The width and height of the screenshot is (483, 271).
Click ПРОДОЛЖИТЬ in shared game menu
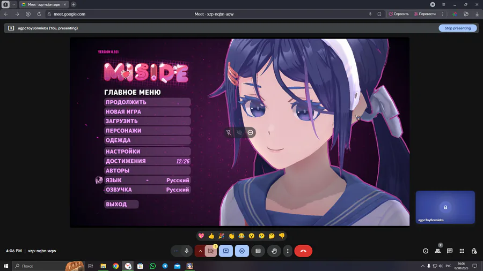(147, 102)
